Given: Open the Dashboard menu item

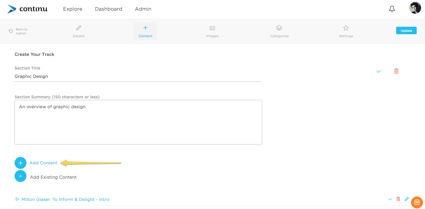Looking at the screenshot, I should [x=108, y=9].
